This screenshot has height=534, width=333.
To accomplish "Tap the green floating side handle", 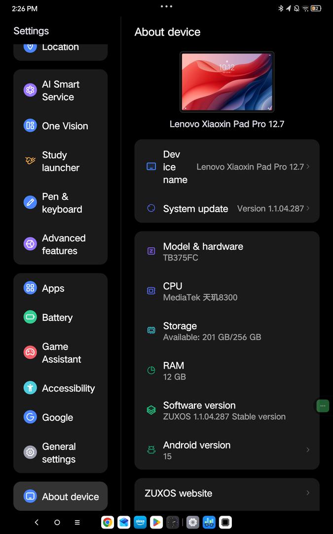I will (323, 406).
